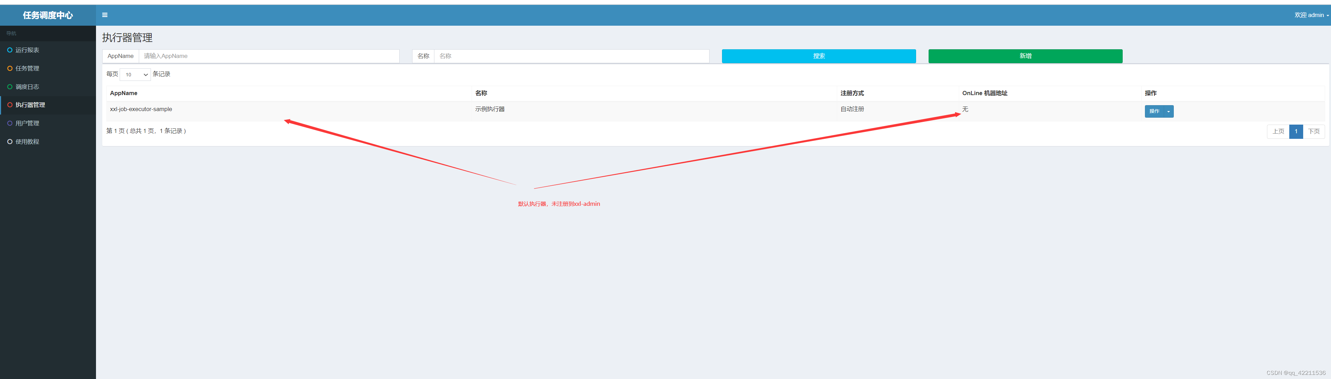Open the 欢迎 admin user dropdown
The image size is (1331, 379).
(x=1312, y=15)
